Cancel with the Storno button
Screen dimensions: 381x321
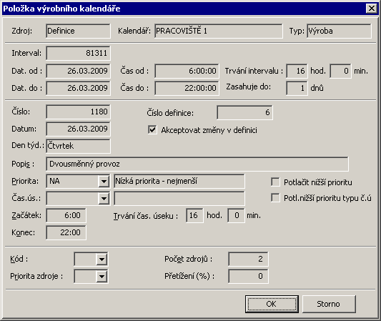point(329,304)
